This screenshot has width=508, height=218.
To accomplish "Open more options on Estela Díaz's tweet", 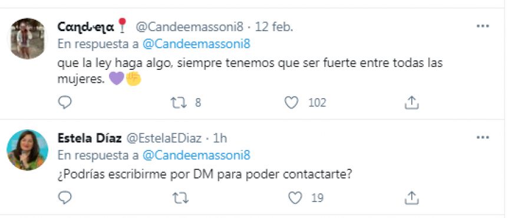I will [x=483, y=137].
